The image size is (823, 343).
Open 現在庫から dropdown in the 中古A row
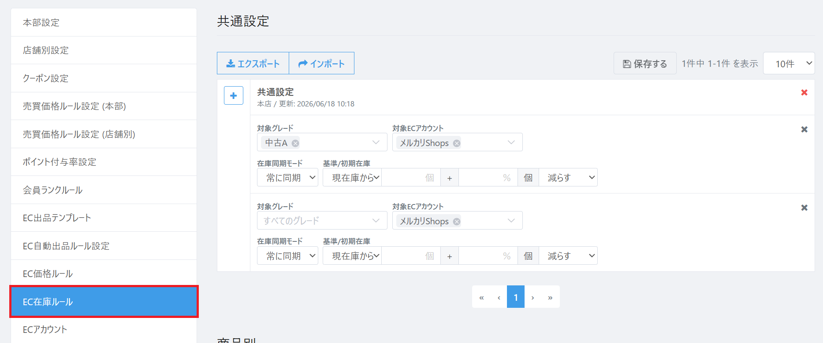352,177
